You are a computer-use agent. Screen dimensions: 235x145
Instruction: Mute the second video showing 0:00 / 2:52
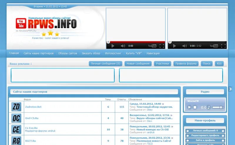click(184, 46)
